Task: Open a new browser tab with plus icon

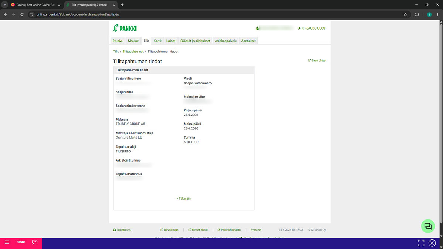Action: (122, 5)
